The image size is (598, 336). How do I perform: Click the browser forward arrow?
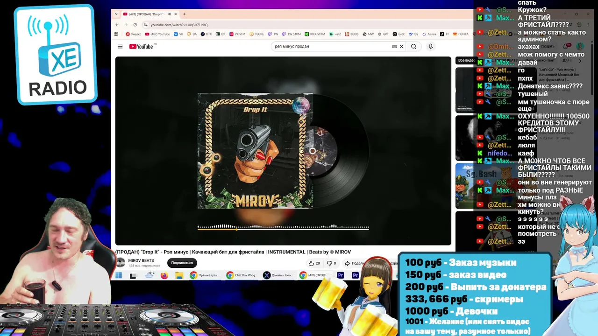(x=126, y=25)
